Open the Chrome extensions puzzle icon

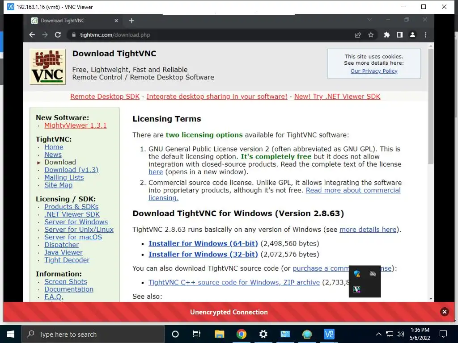click(387, 35)
